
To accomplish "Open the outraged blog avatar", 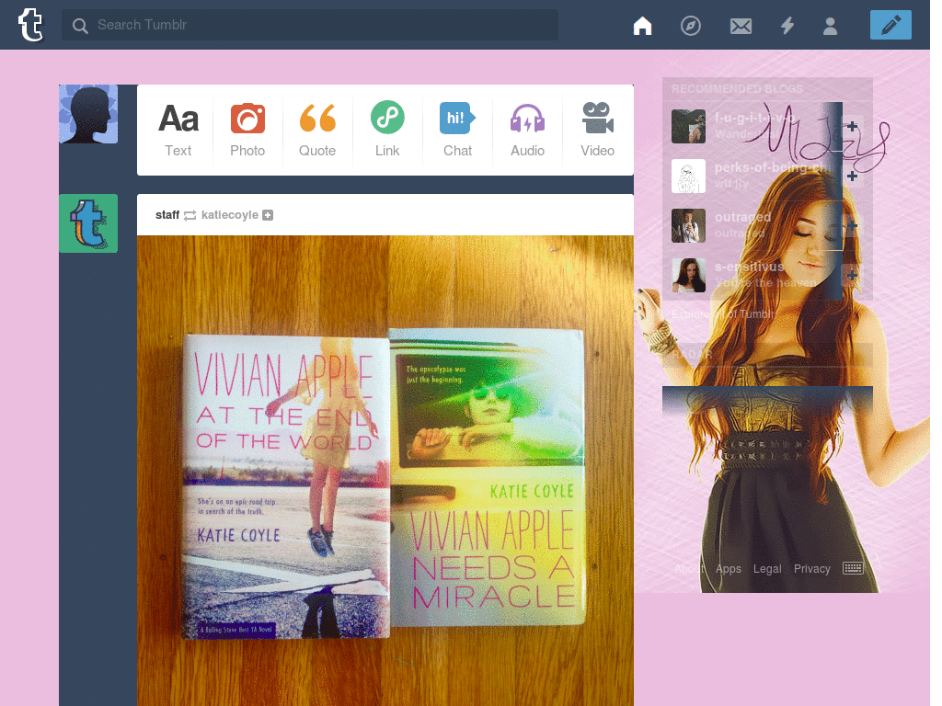I will [x=688, y=226].
